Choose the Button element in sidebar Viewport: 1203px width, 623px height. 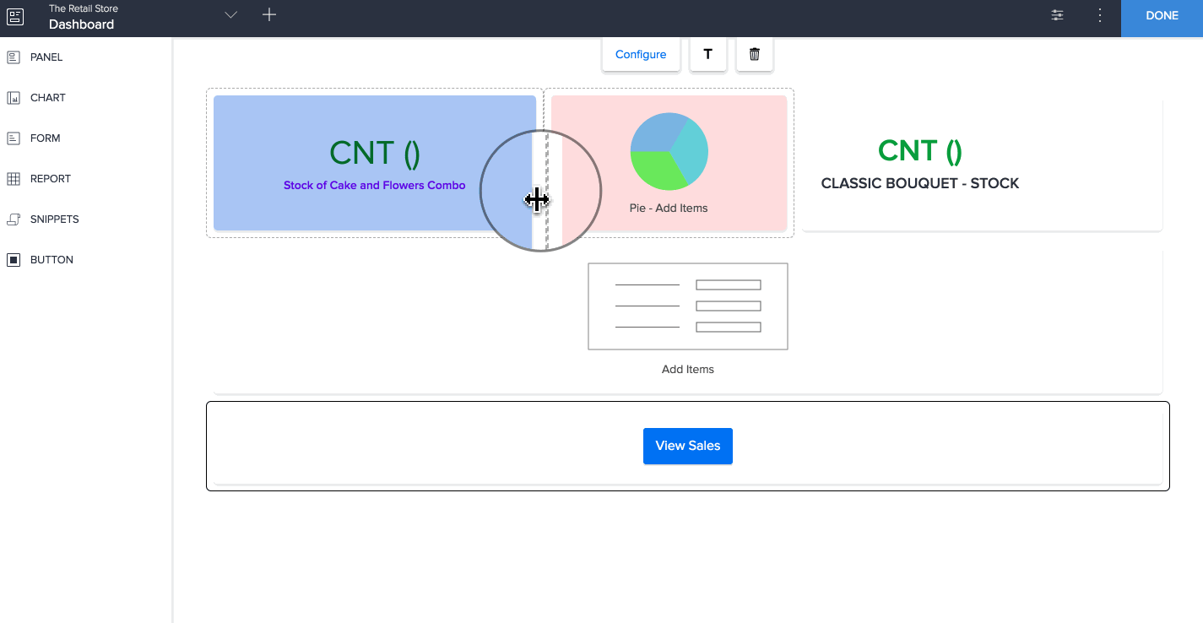(x=14, y=260)
